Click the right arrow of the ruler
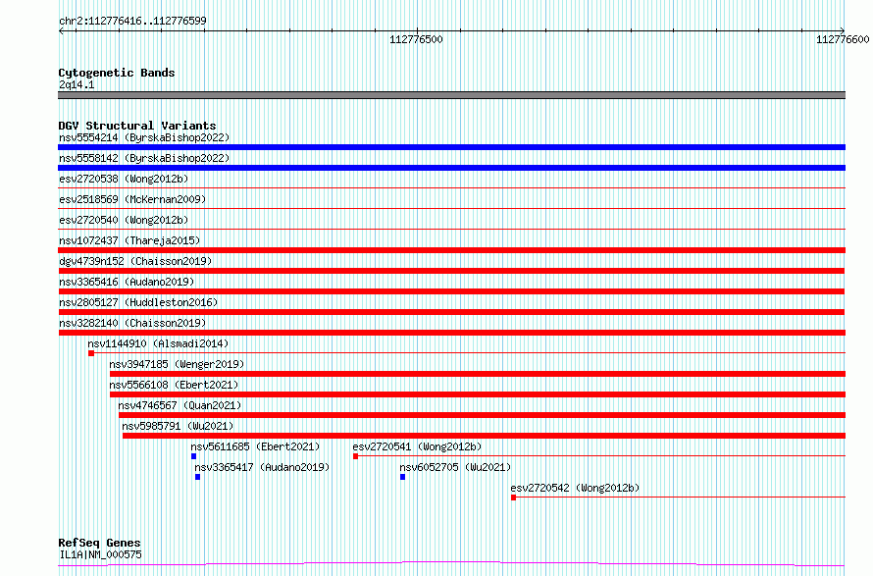The height and width of the screenshot is (576, 873). click(x=842, y=31)
